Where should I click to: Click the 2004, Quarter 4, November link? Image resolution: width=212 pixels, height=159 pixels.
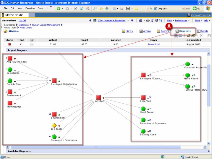pos(111,20)
